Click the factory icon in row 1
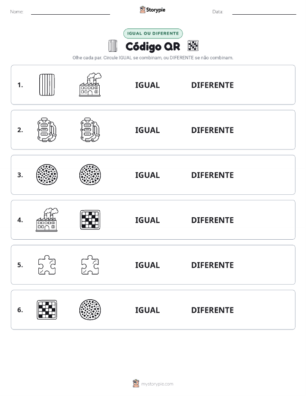The height and width of the screenshot is (396, 306). 90,85
